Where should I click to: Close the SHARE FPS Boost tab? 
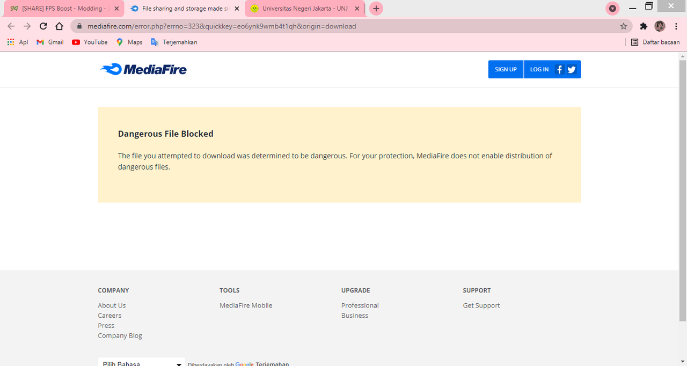116,9
